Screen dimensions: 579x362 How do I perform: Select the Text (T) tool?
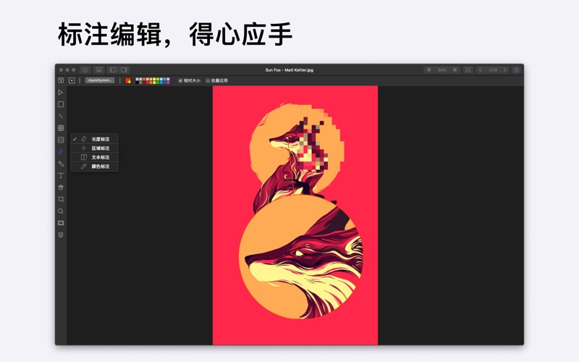pyautogui.click(x=61, y=175)
